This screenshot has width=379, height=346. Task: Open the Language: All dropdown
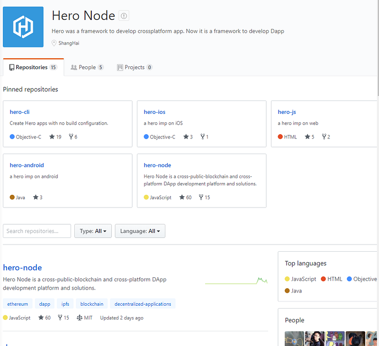point(140,231)
